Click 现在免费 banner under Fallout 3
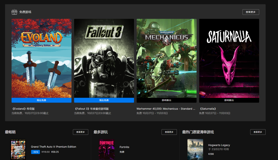The width and height of the screenshot is (278, 160). point(104,100)
